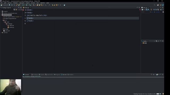Open the Source menu
Screen dimensions: 170x95
point(10,3)
